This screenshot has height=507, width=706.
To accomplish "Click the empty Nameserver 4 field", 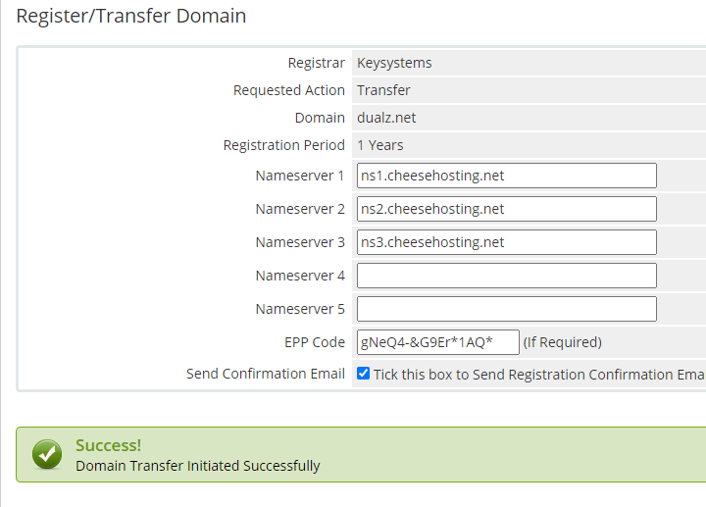I will 506,276.
